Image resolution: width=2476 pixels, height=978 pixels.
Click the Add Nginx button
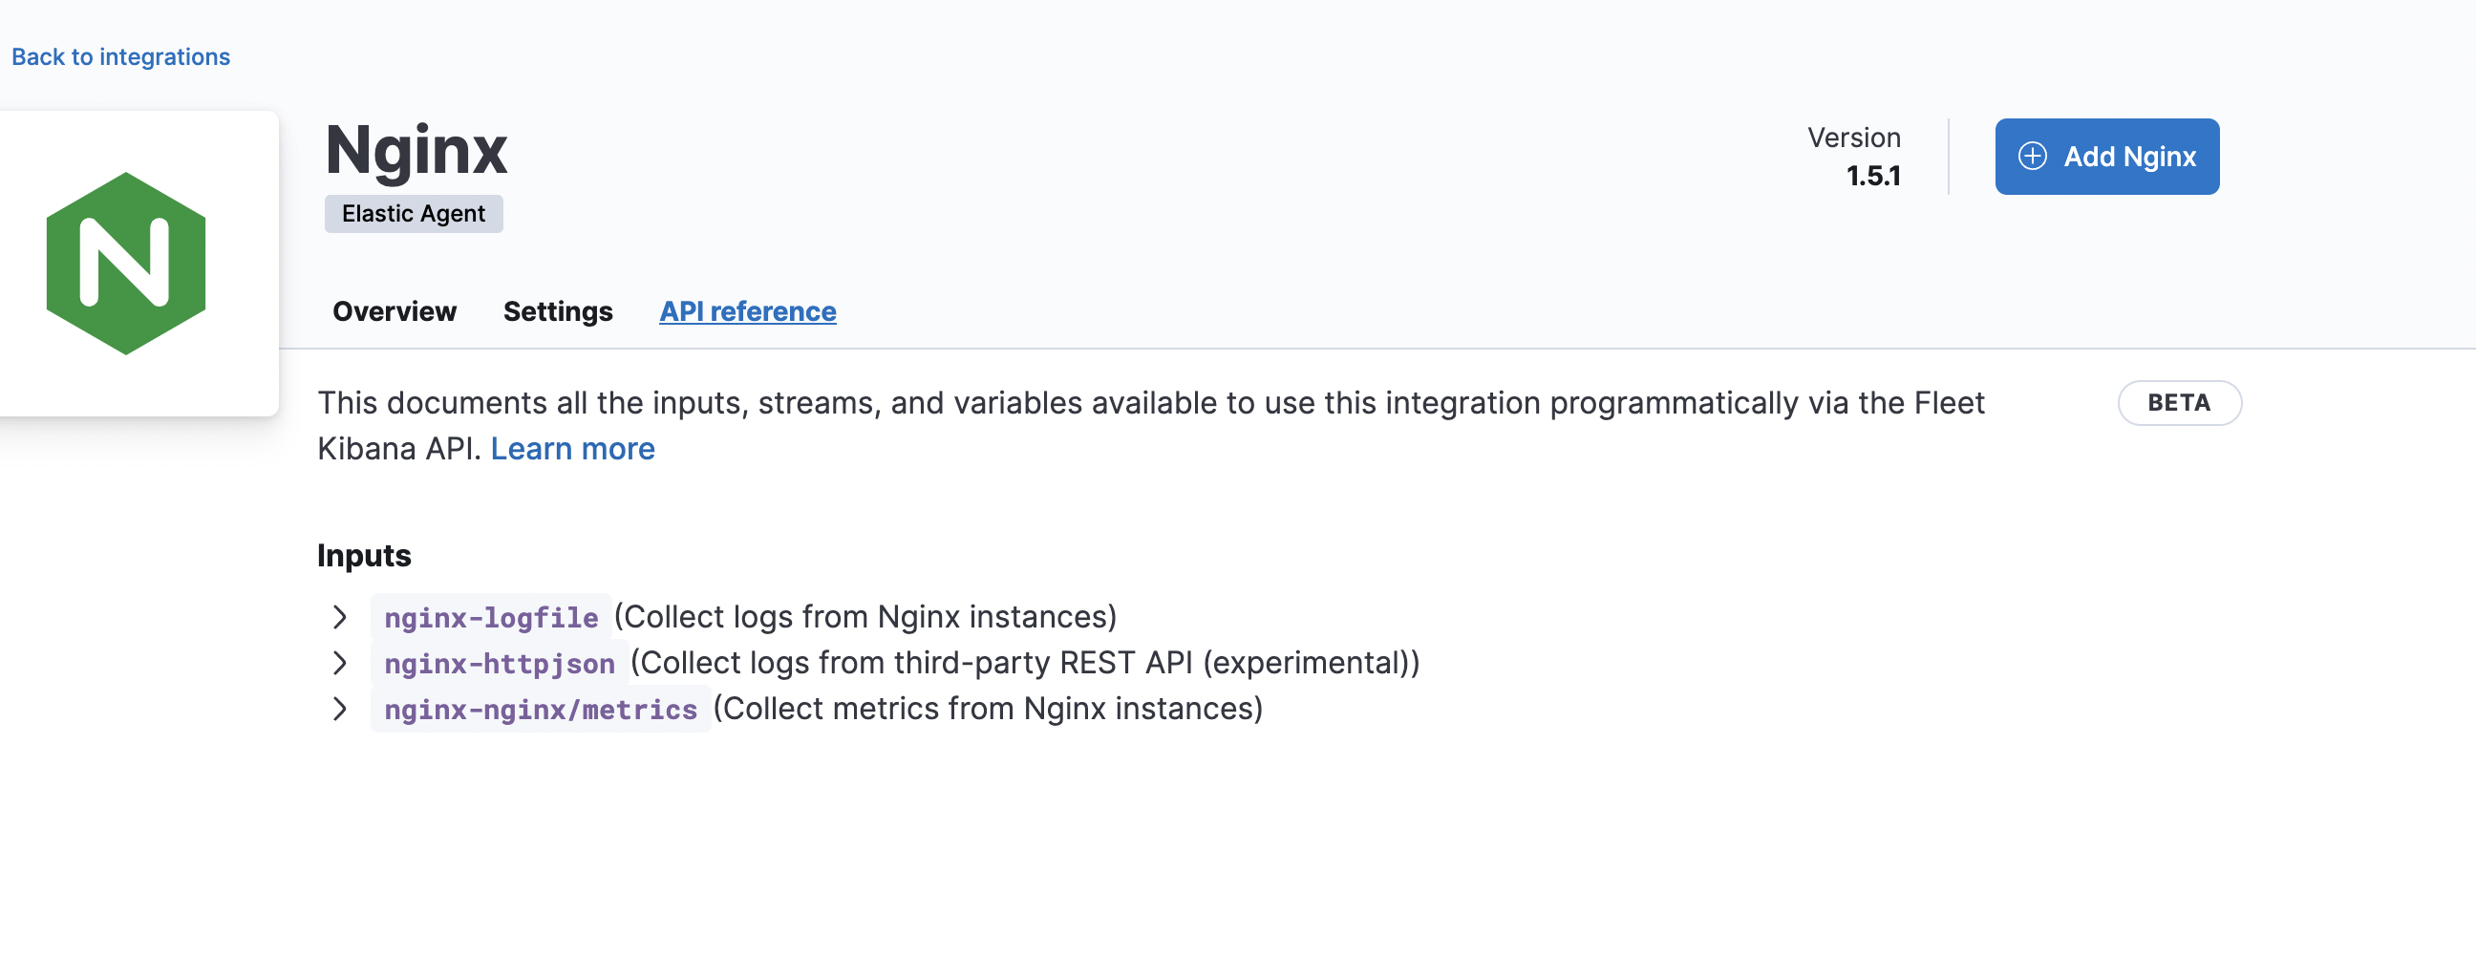click(2107, 156)
